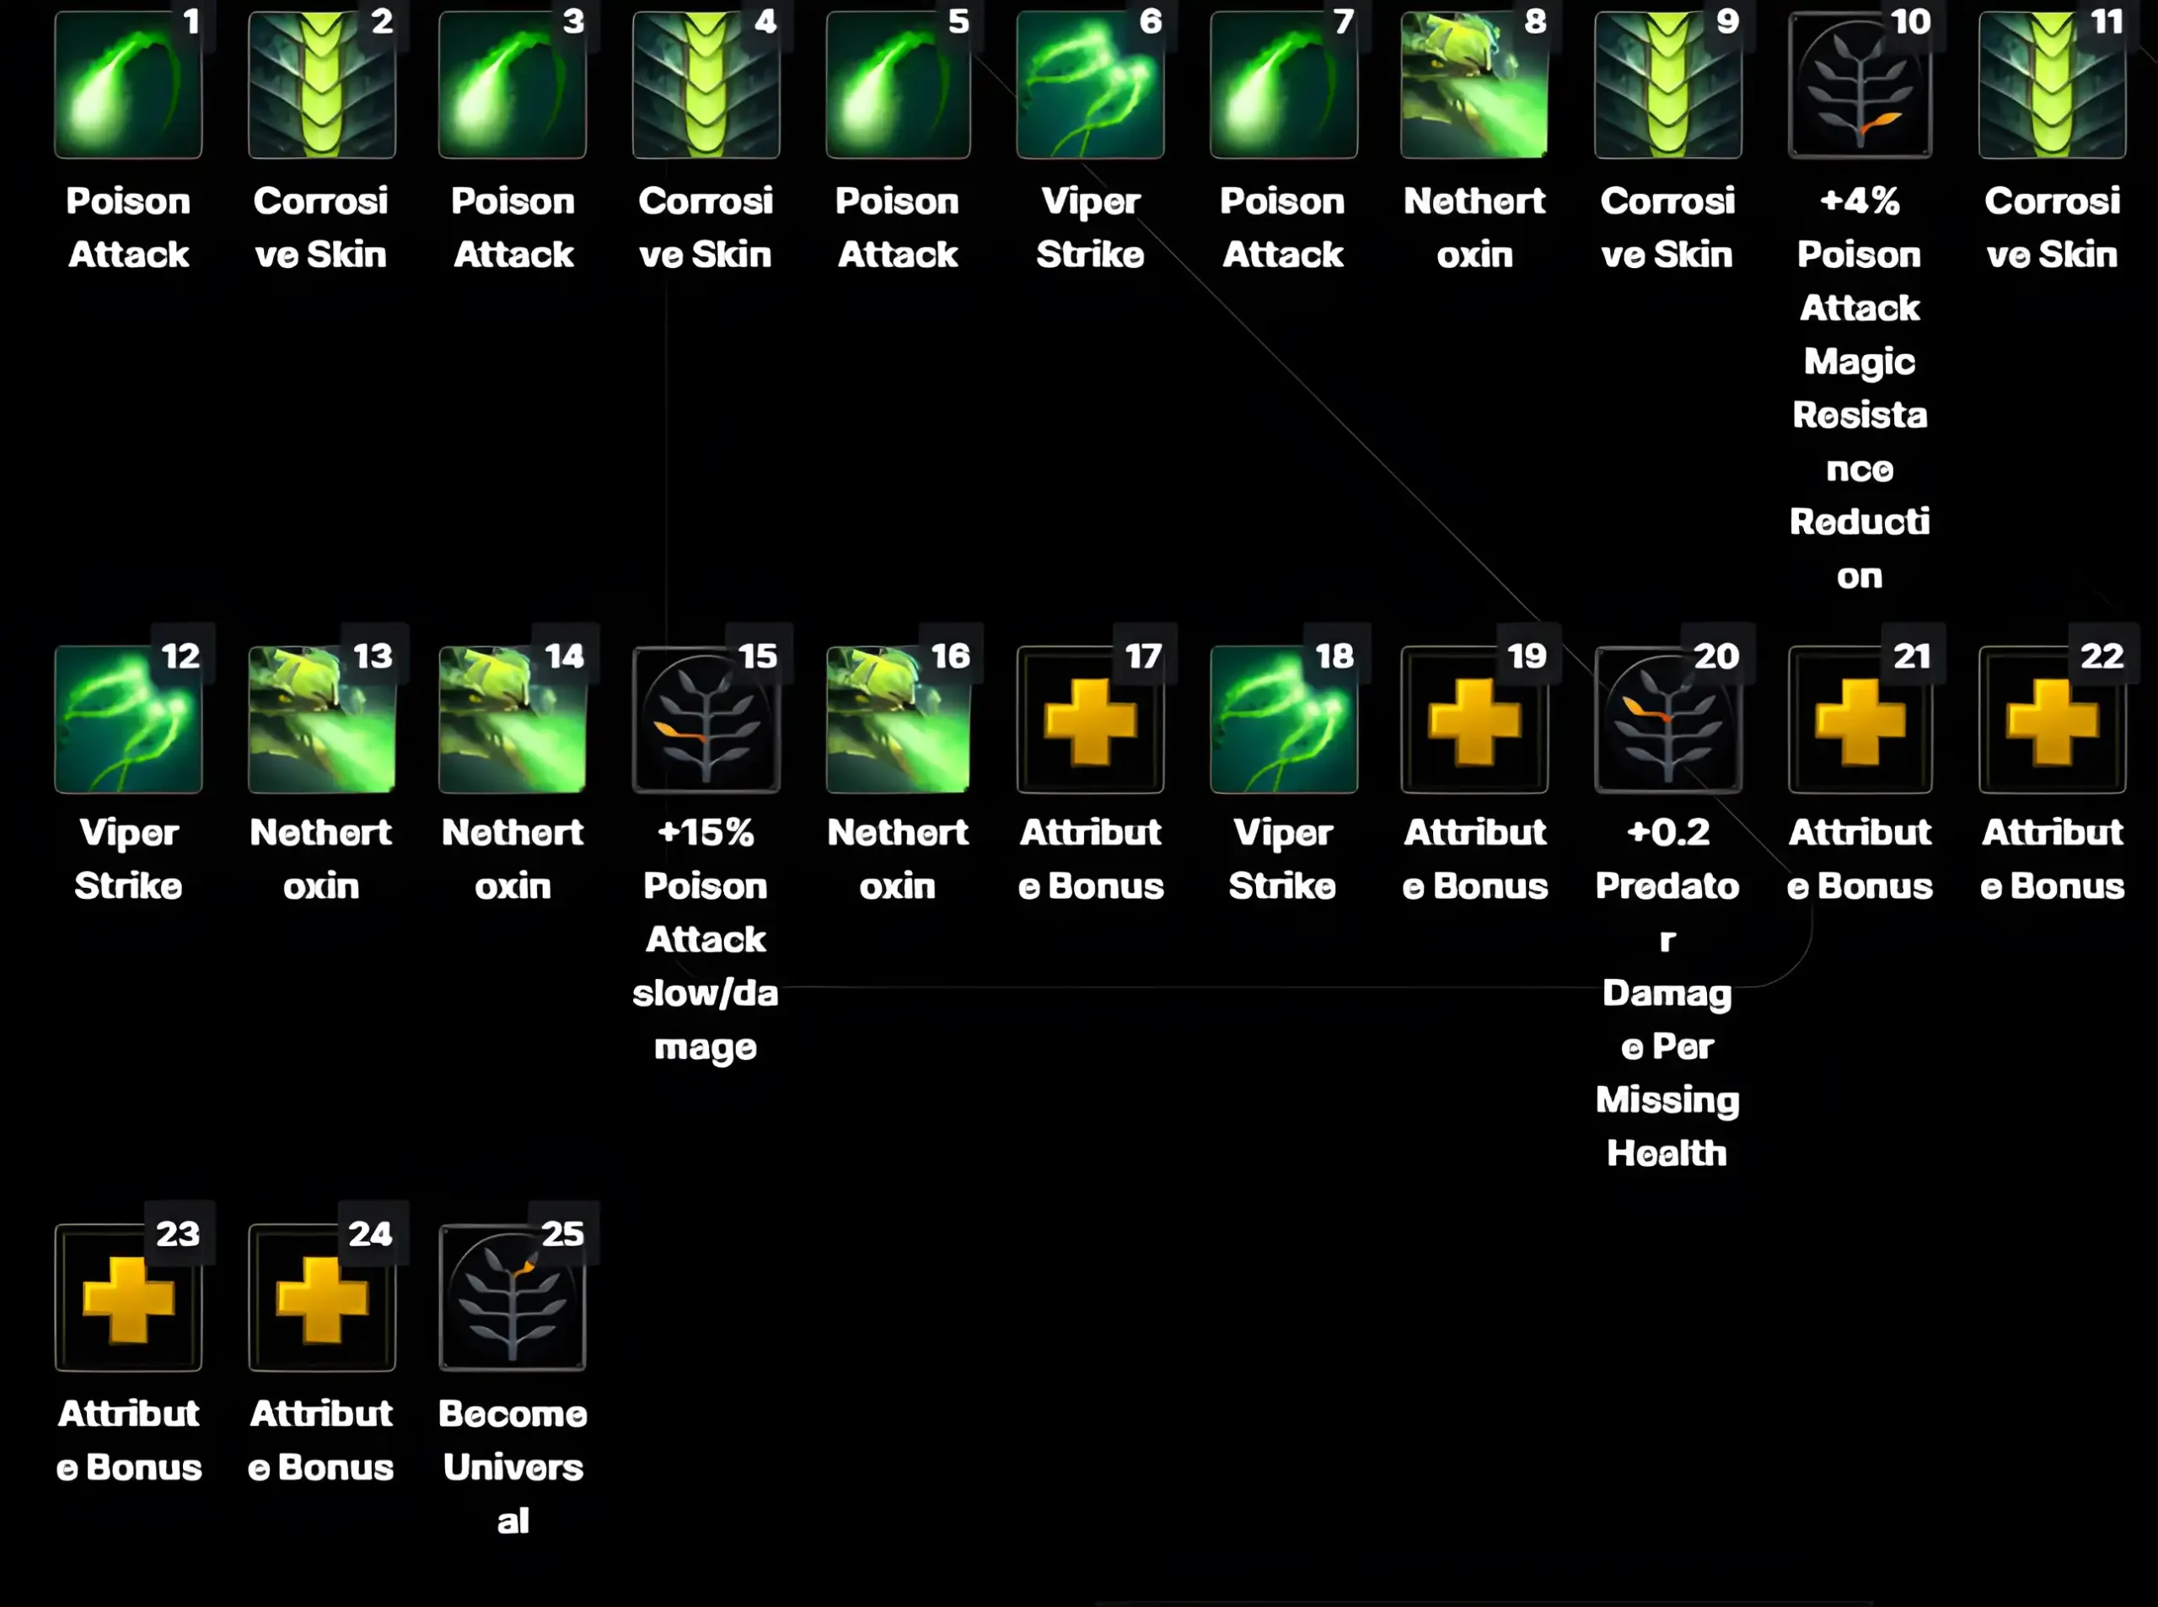Click 'Attribute Bonus' label under level 24
The height and width of the screenshot is (1607, 2158).
click(x=322, y=1440)
